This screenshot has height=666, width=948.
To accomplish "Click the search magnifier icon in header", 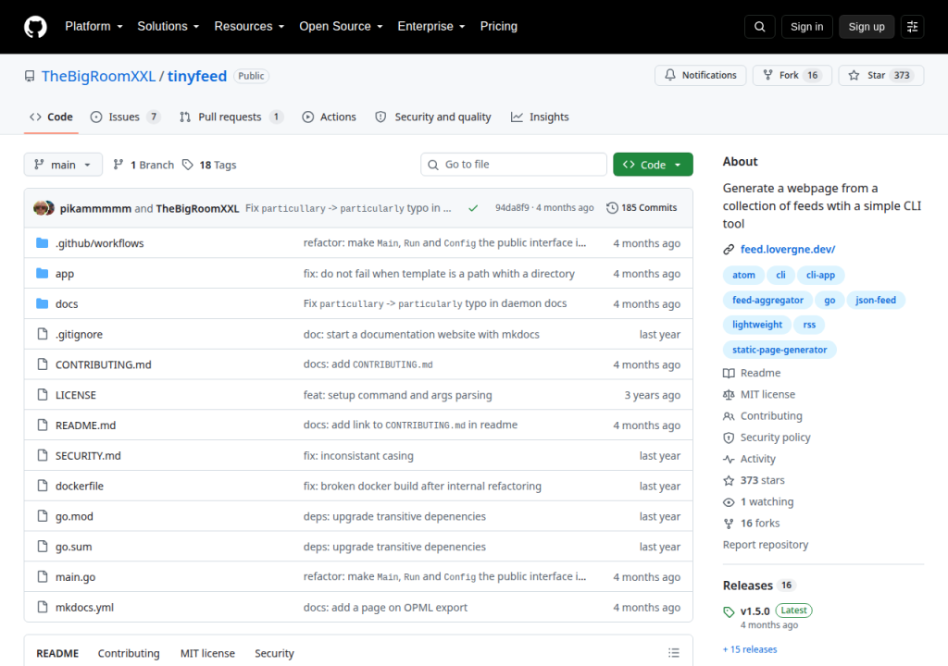I will pyautogui.click(x=759, y=27).
